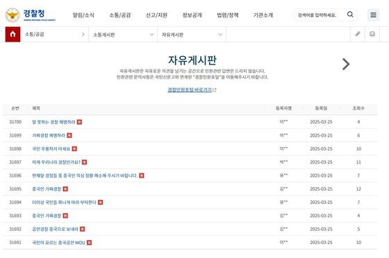Open post 31693 중국인 가짜경찰
The height and width of the screenshot is (258, 389).
47,216
